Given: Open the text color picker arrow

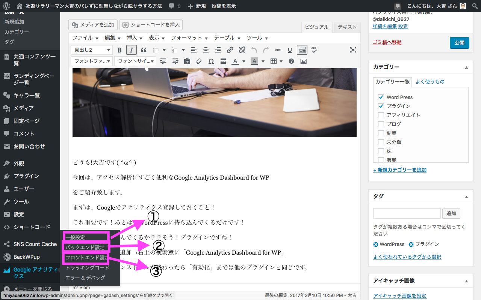Looking at the screenshot, I should point(244,61).
